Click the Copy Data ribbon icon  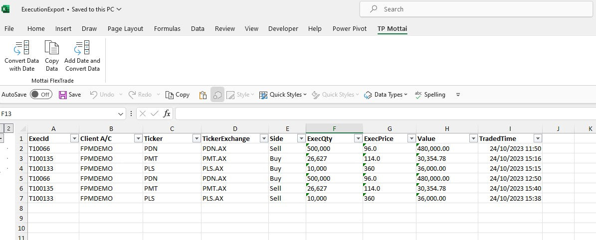[52, 47]
